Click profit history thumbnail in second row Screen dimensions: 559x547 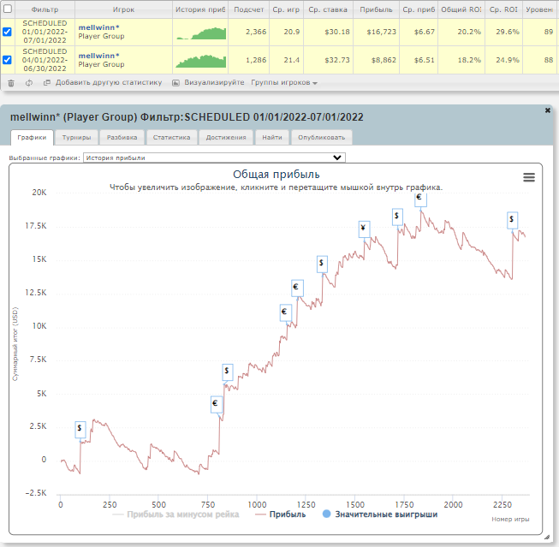pos(201,62)
